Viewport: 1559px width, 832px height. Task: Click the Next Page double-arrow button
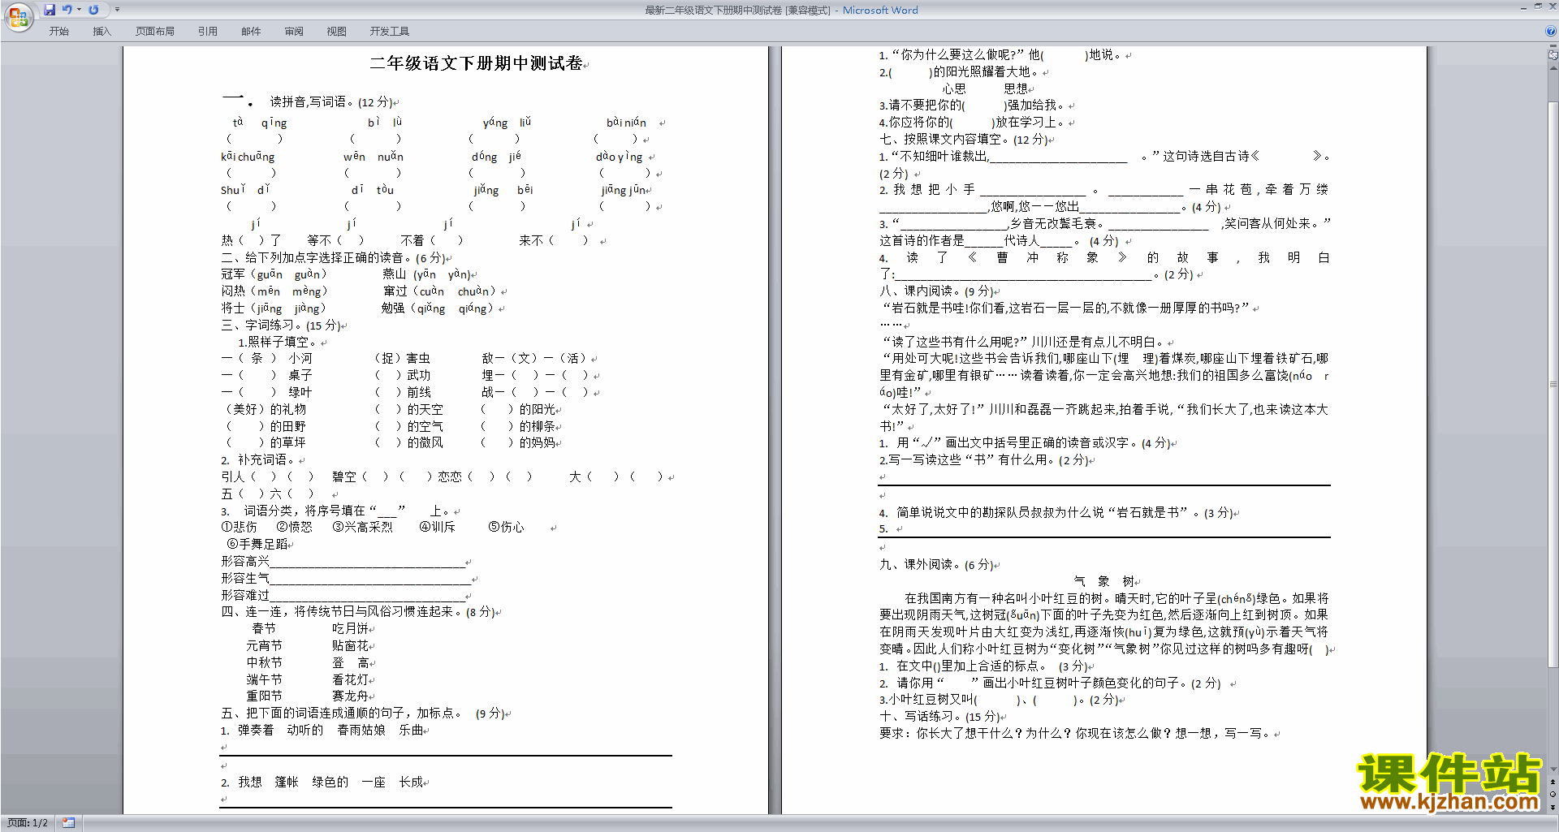coord(1553,807)
